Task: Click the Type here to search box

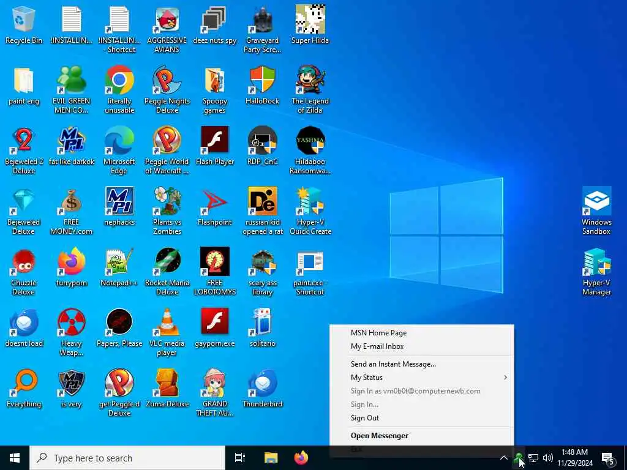Action: (127, 458)
